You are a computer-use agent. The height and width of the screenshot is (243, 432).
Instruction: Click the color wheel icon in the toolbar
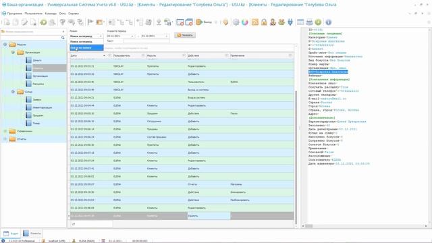pos(244,22)
